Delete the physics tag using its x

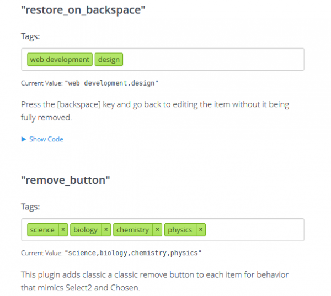pyautogui.click(x=201, y=230)
